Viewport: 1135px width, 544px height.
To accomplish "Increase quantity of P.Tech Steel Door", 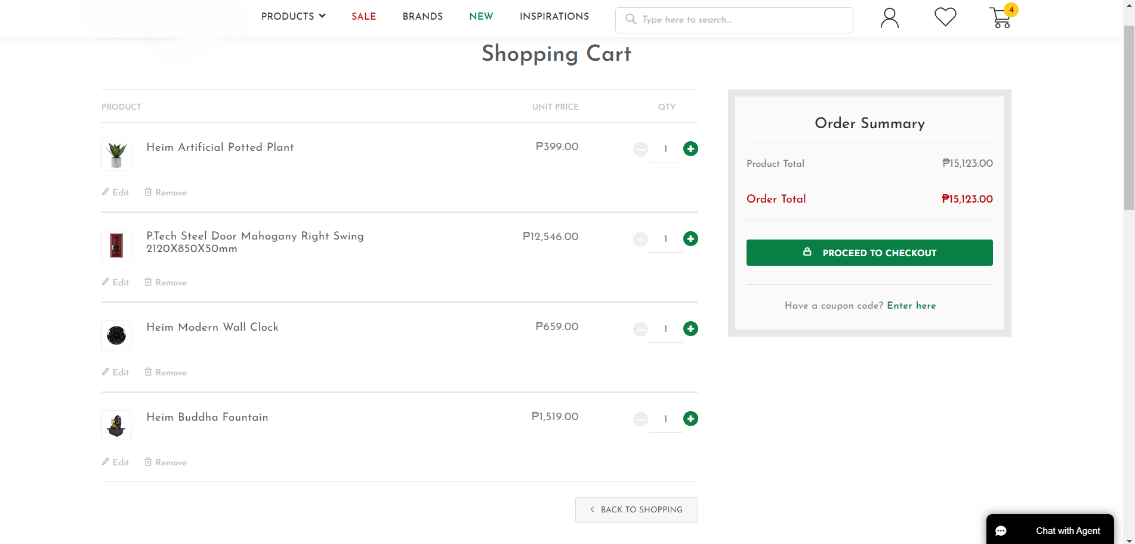I will click(x=690, y=239).
